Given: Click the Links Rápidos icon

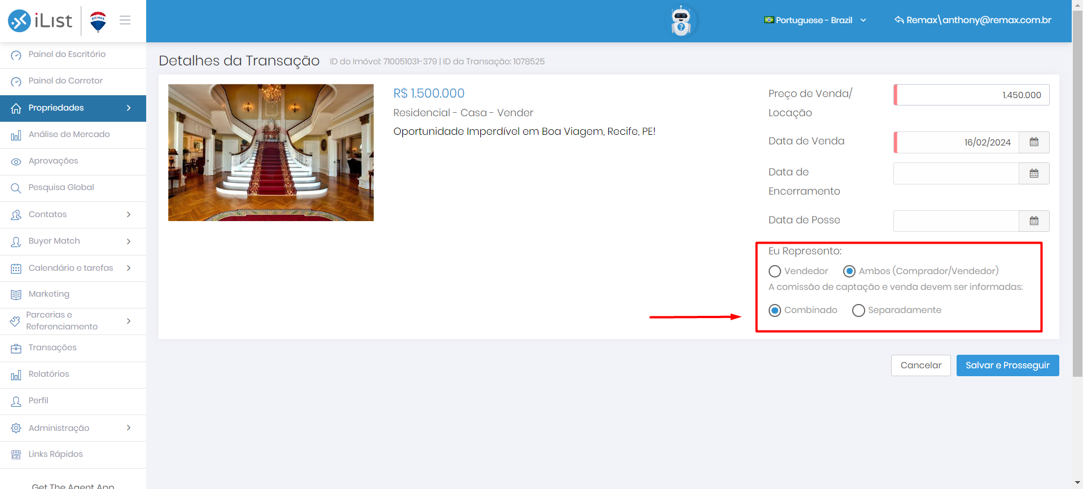Looking at the screenshot, I should pyautogui.click(x=16, y=455).
